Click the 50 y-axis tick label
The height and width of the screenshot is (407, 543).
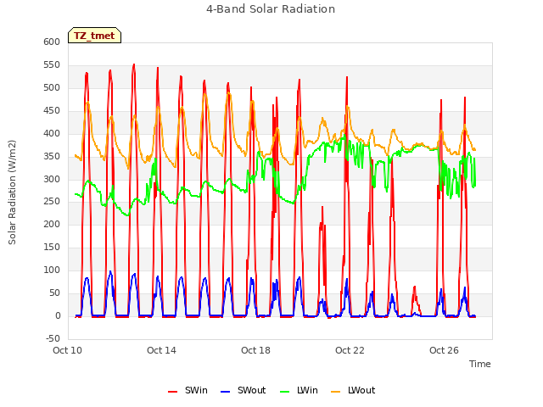54,293
